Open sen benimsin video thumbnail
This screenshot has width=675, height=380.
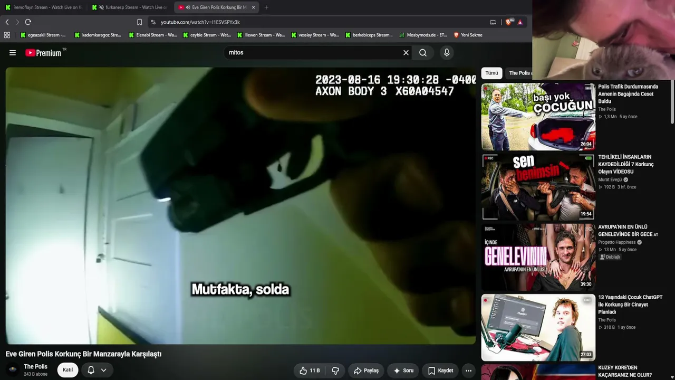(538, 187)
